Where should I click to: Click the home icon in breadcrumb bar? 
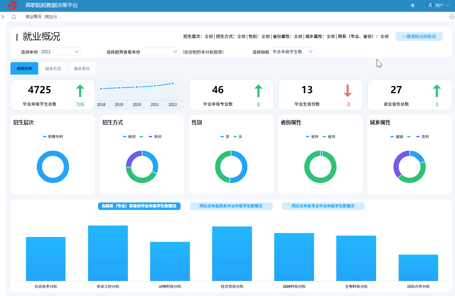14,17
